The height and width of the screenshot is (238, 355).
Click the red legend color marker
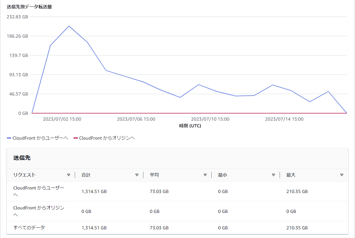pos(76,138)
